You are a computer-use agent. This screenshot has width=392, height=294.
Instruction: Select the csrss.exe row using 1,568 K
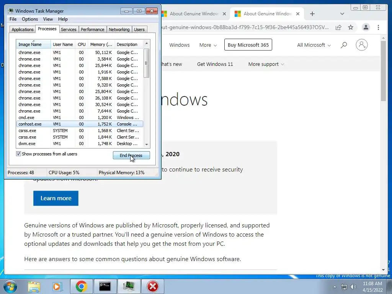(x=80, y=131)
